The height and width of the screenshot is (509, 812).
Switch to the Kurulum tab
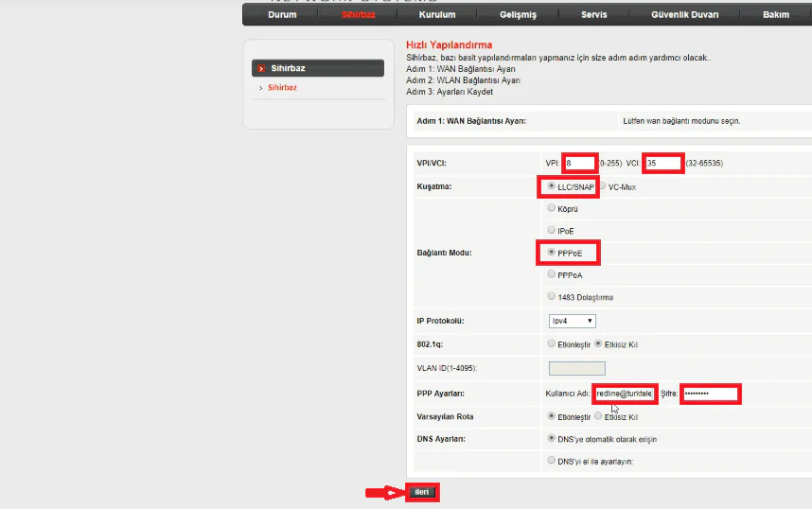tap(437, 15)
